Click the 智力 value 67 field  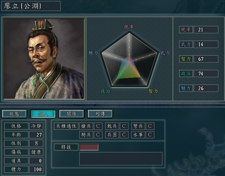point(206,59)
